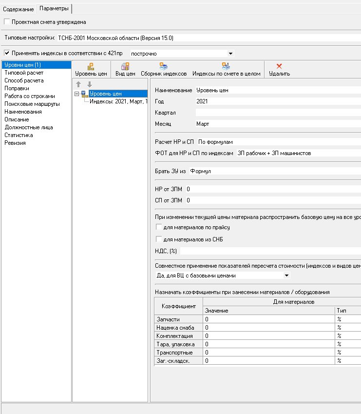Enable для материалов из СНБ checkbox
This screenshot has height=414, width=361.
click(x=159, y=239)
